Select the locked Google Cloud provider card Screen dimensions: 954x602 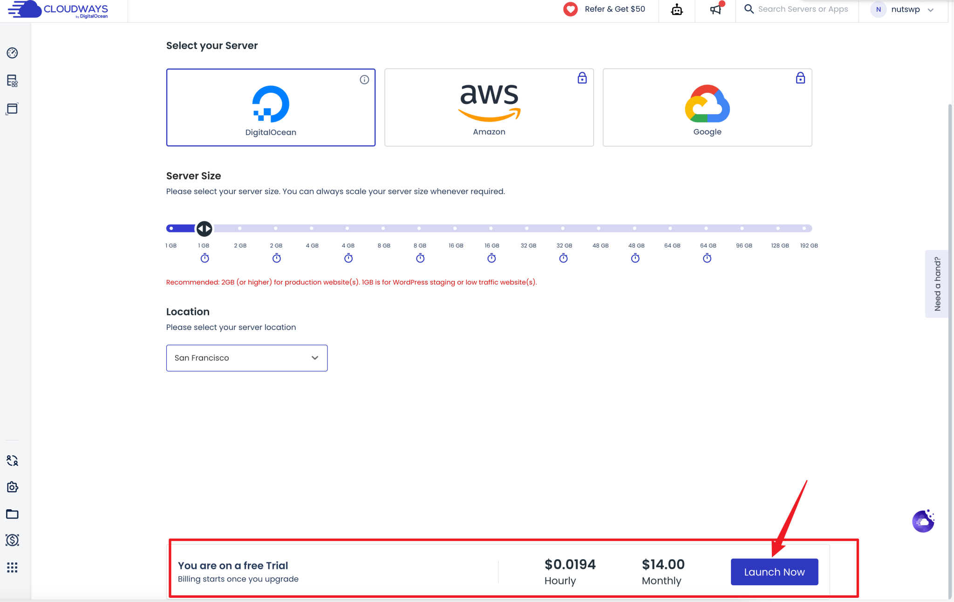click(x=707, y=107)
